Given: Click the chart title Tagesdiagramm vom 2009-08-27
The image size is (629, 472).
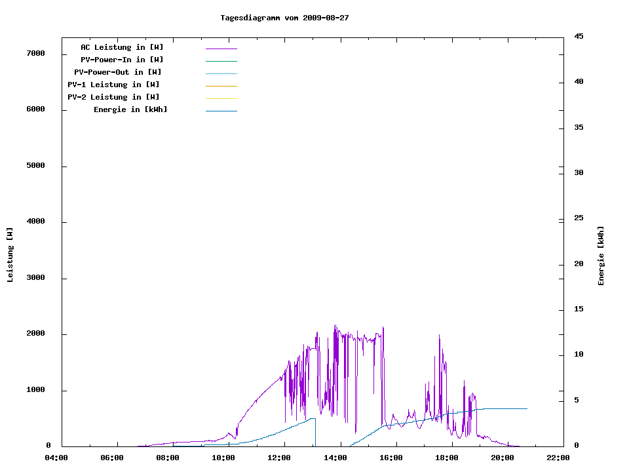Looking at the screenshot, I should [x=284, y=18].
